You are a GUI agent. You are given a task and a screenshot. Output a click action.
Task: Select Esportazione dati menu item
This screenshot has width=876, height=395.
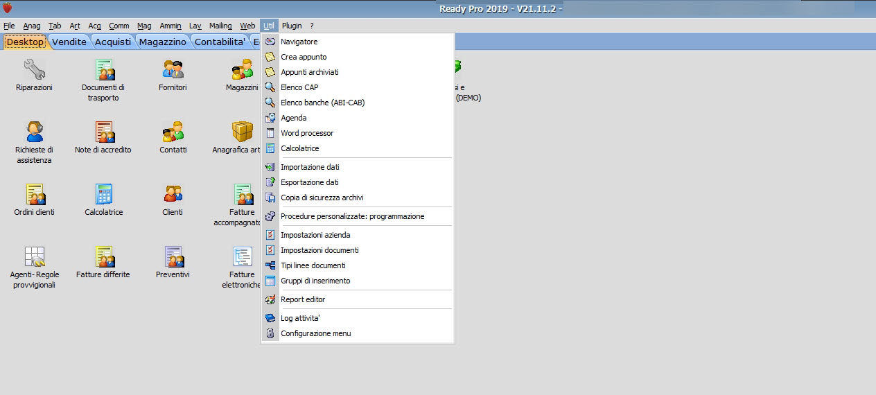tap(358, 182)
